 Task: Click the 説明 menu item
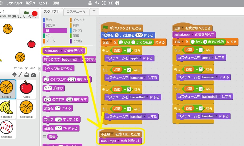click(56, 3)
